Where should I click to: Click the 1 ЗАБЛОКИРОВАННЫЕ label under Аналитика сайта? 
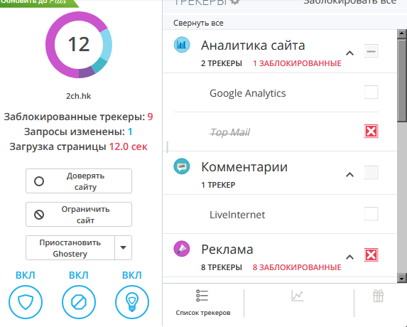point(297,63)
